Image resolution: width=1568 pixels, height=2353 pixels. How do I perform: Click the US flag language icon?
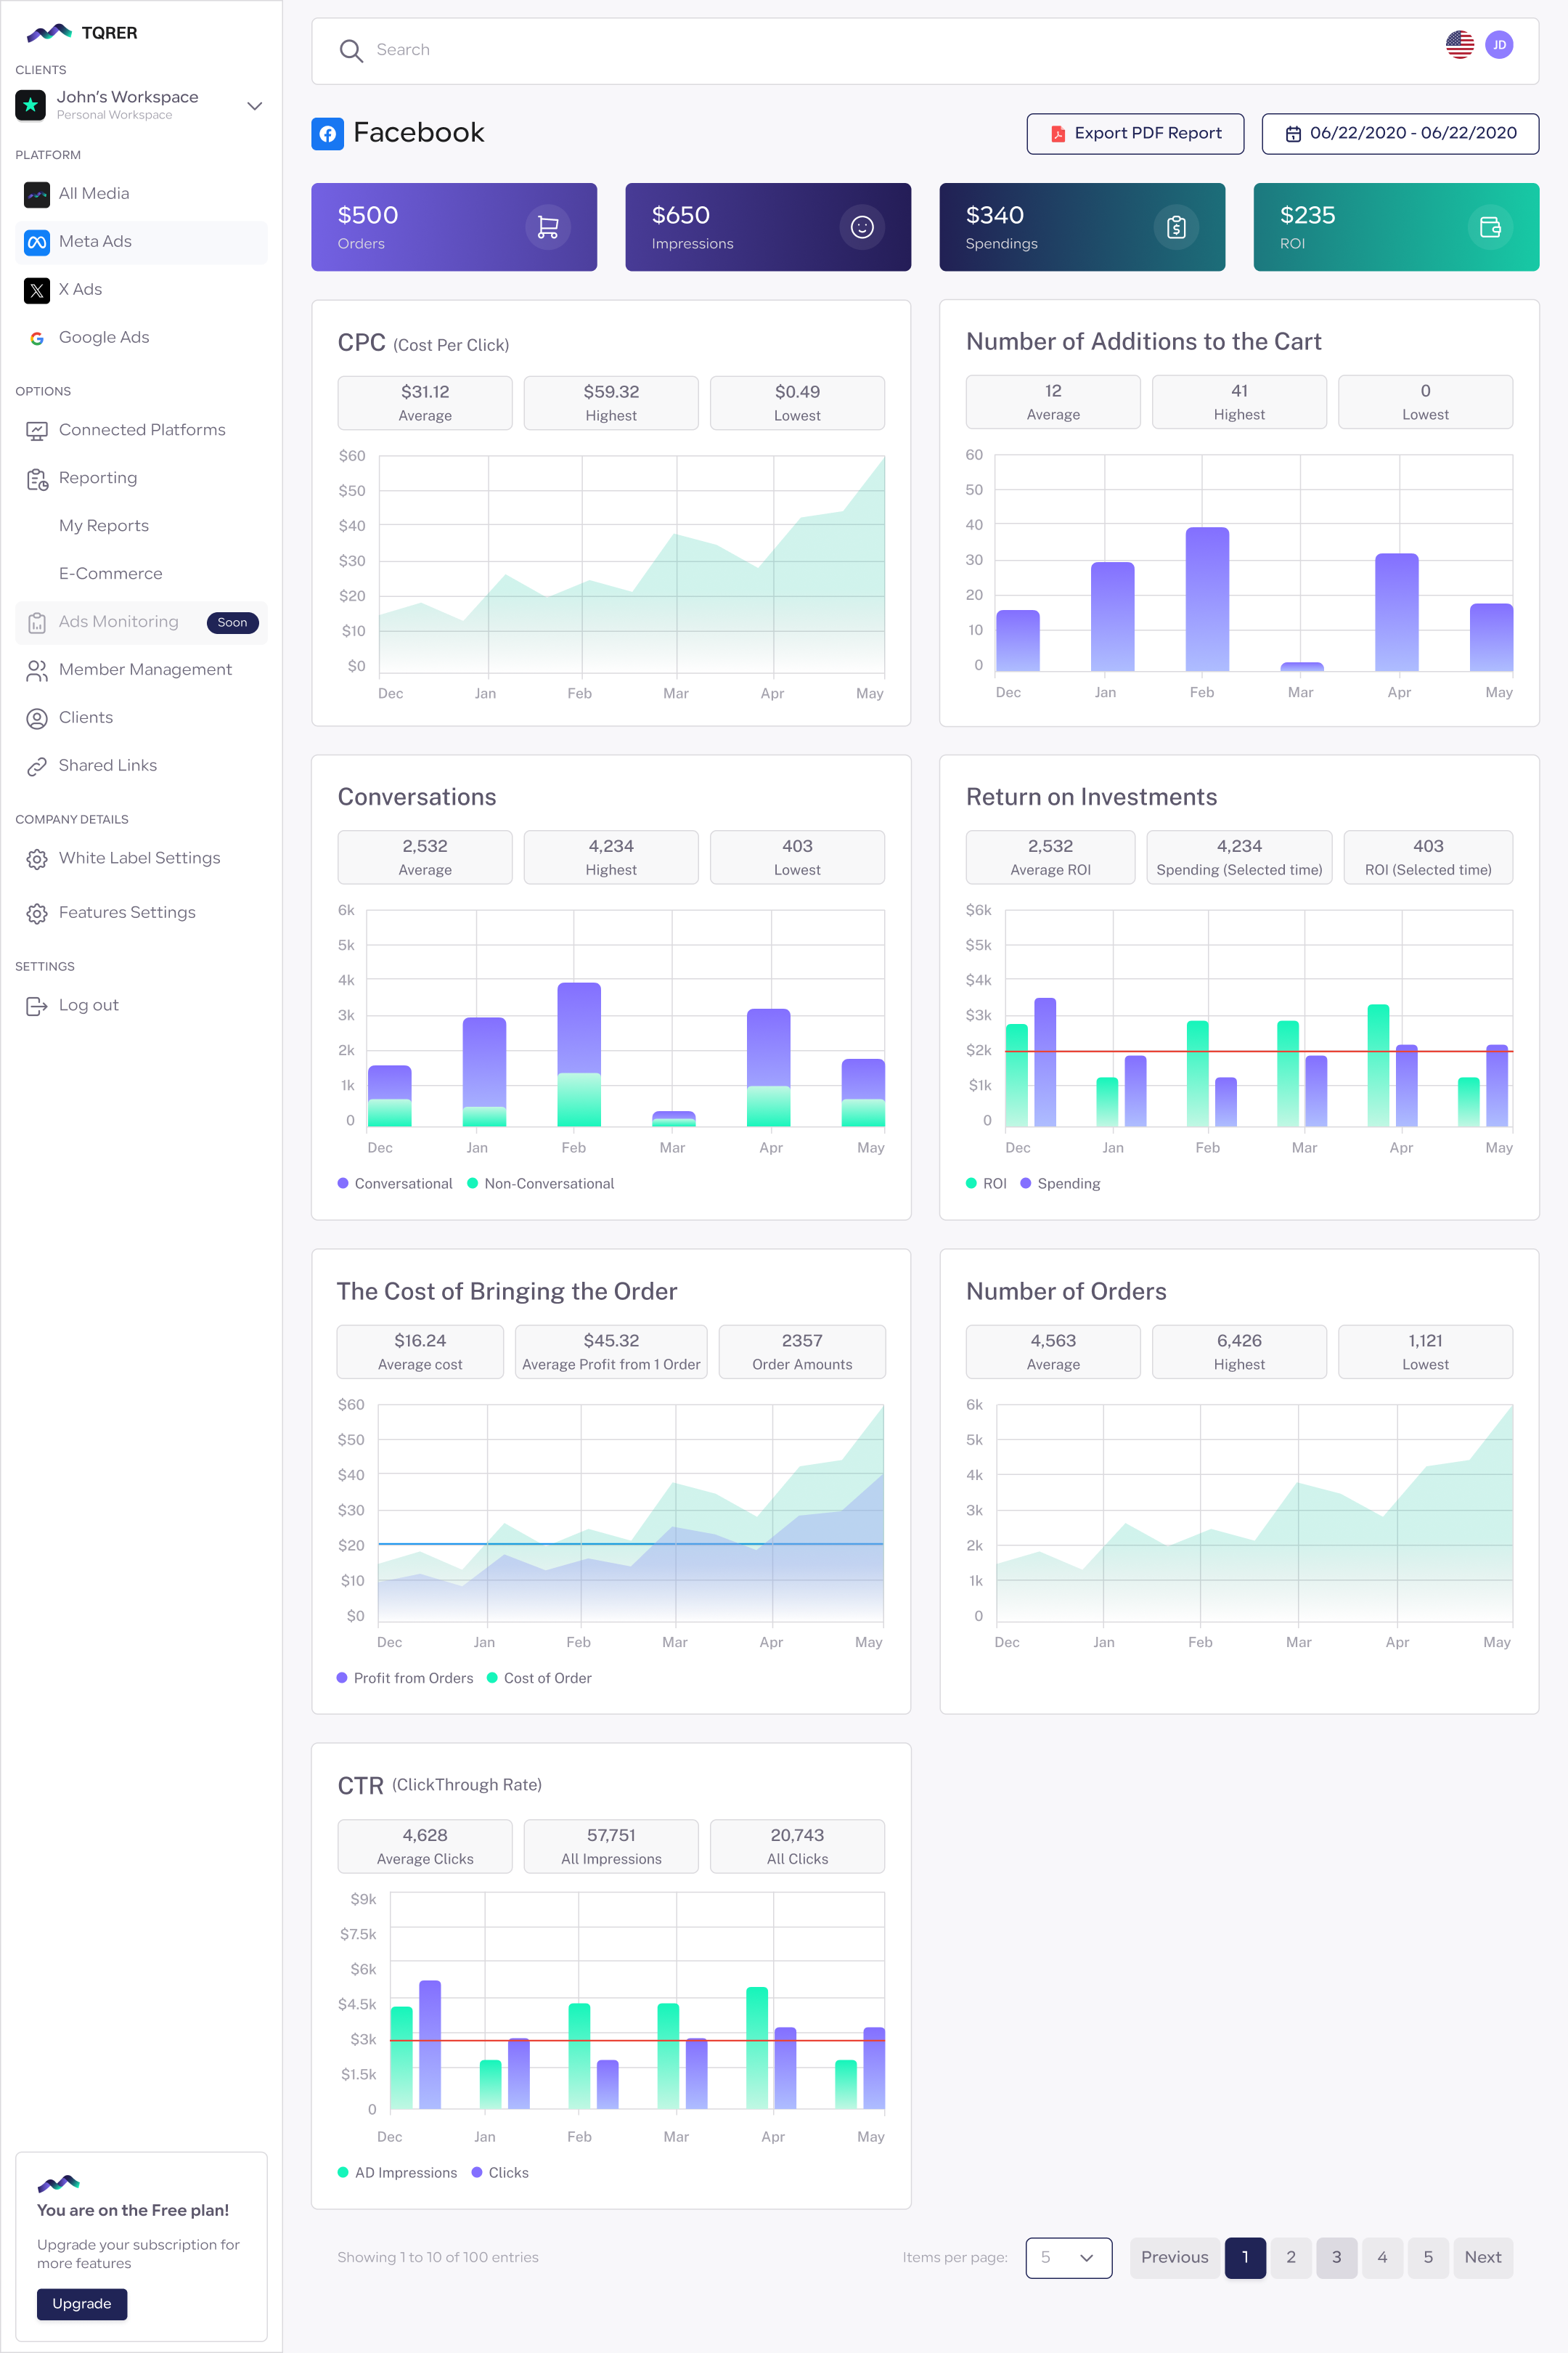(1459, 45)
